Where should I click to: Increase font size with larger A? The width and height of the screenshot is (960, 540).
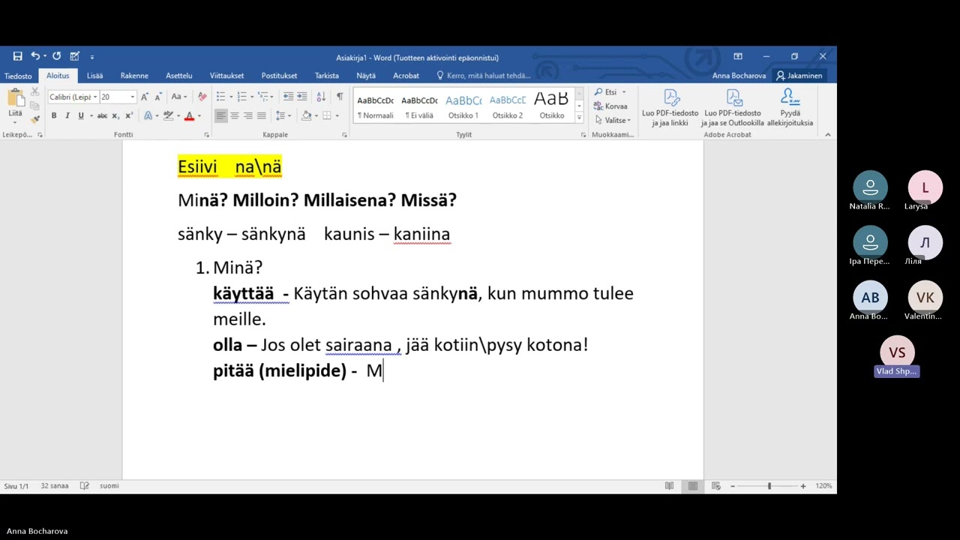tap(145, 97)
